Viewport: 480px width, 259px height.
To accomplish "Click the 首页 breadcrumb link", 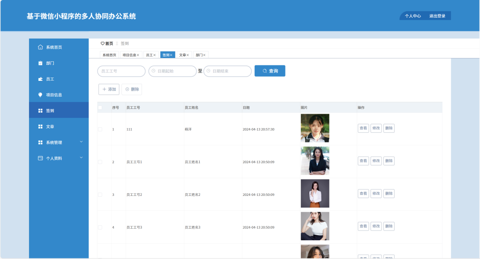I will tap(109, 43).
